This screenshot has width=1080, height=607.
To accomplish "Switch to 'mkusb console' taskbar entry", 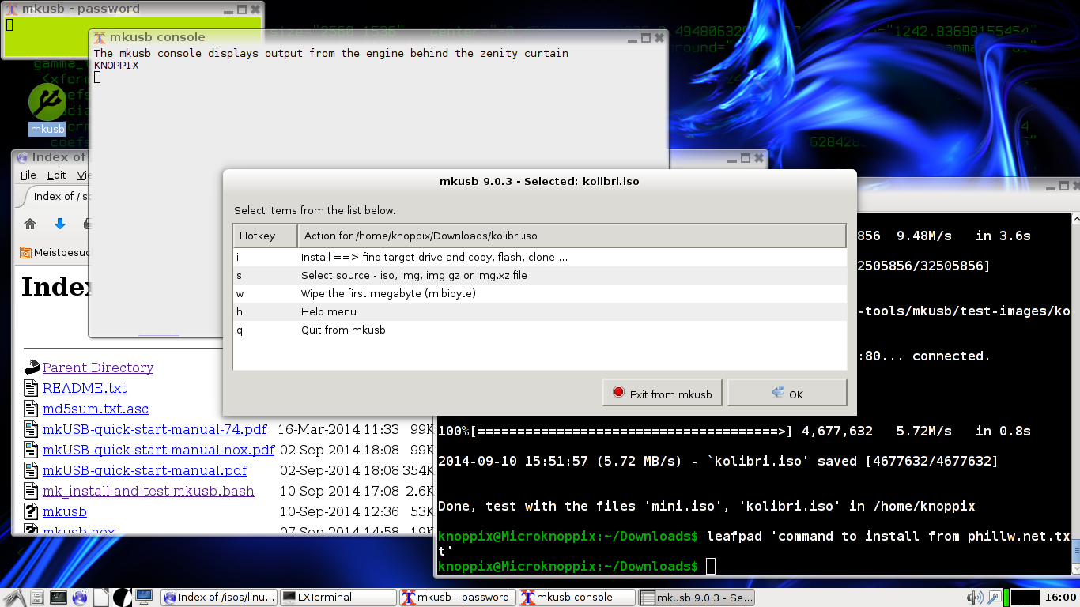I will [x=576, y=598].
